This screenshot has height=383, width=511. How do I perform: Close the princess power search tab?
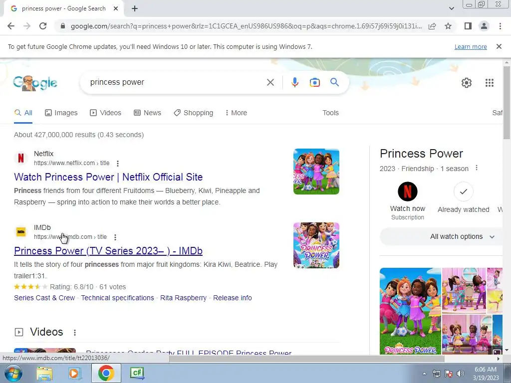click(x=116, y=8)
